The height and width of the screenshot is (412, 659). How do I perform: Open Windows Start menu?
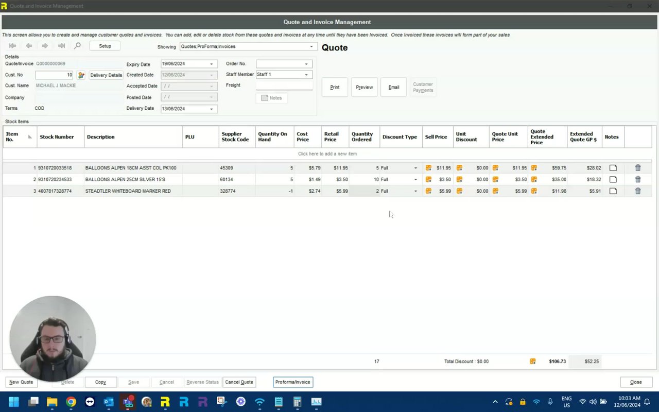click(x=14, y=402)
